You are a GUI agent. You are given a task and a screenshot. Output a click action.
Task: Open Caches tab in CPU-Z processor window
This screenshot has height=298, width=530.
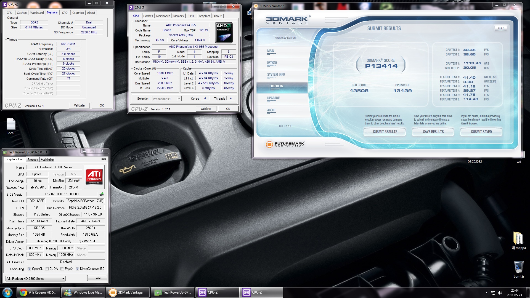(148, 16)
